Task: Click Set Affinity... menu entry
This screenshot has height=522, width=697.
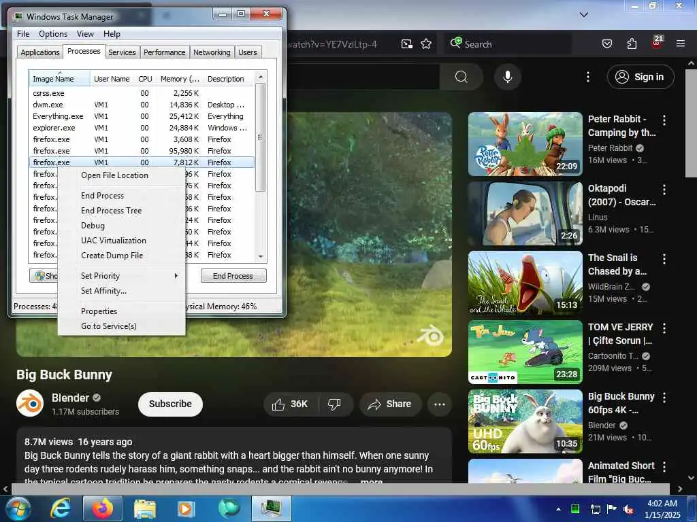Action: point(103,291)
